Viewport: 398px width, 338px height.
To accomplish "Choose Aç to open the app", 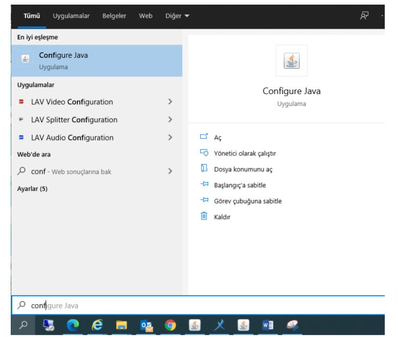I will [x=218, y=138].
